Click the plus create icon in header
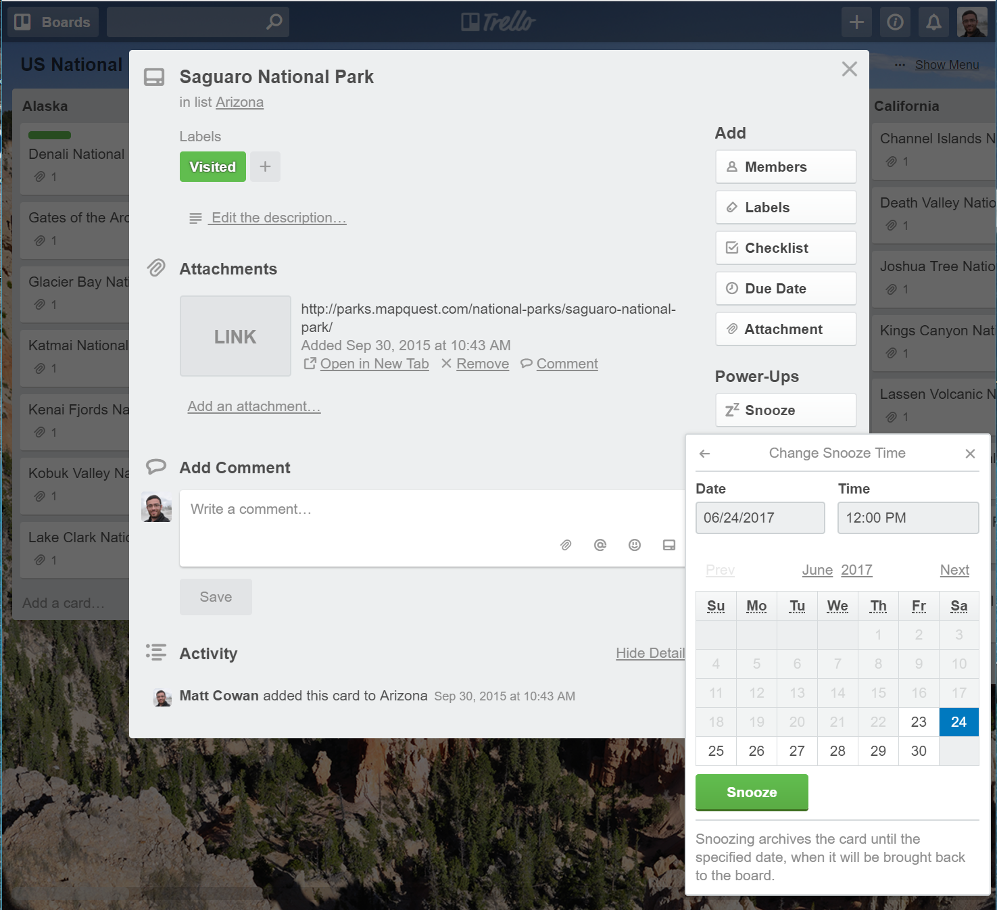The width and height of the screenshot is (997, 910). click(856, 22)
